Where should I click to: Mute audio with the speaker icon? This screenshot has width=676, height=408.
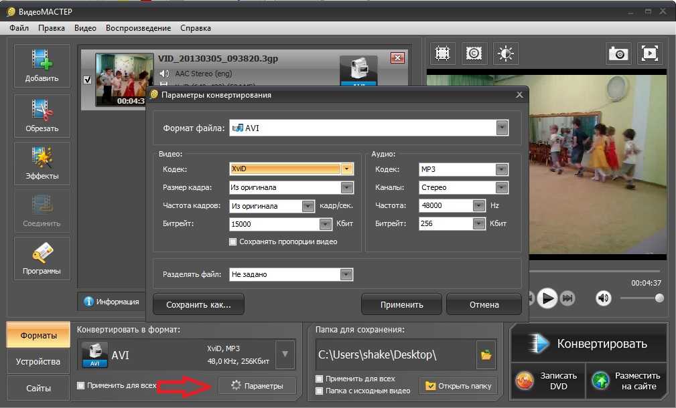[604, 298]
